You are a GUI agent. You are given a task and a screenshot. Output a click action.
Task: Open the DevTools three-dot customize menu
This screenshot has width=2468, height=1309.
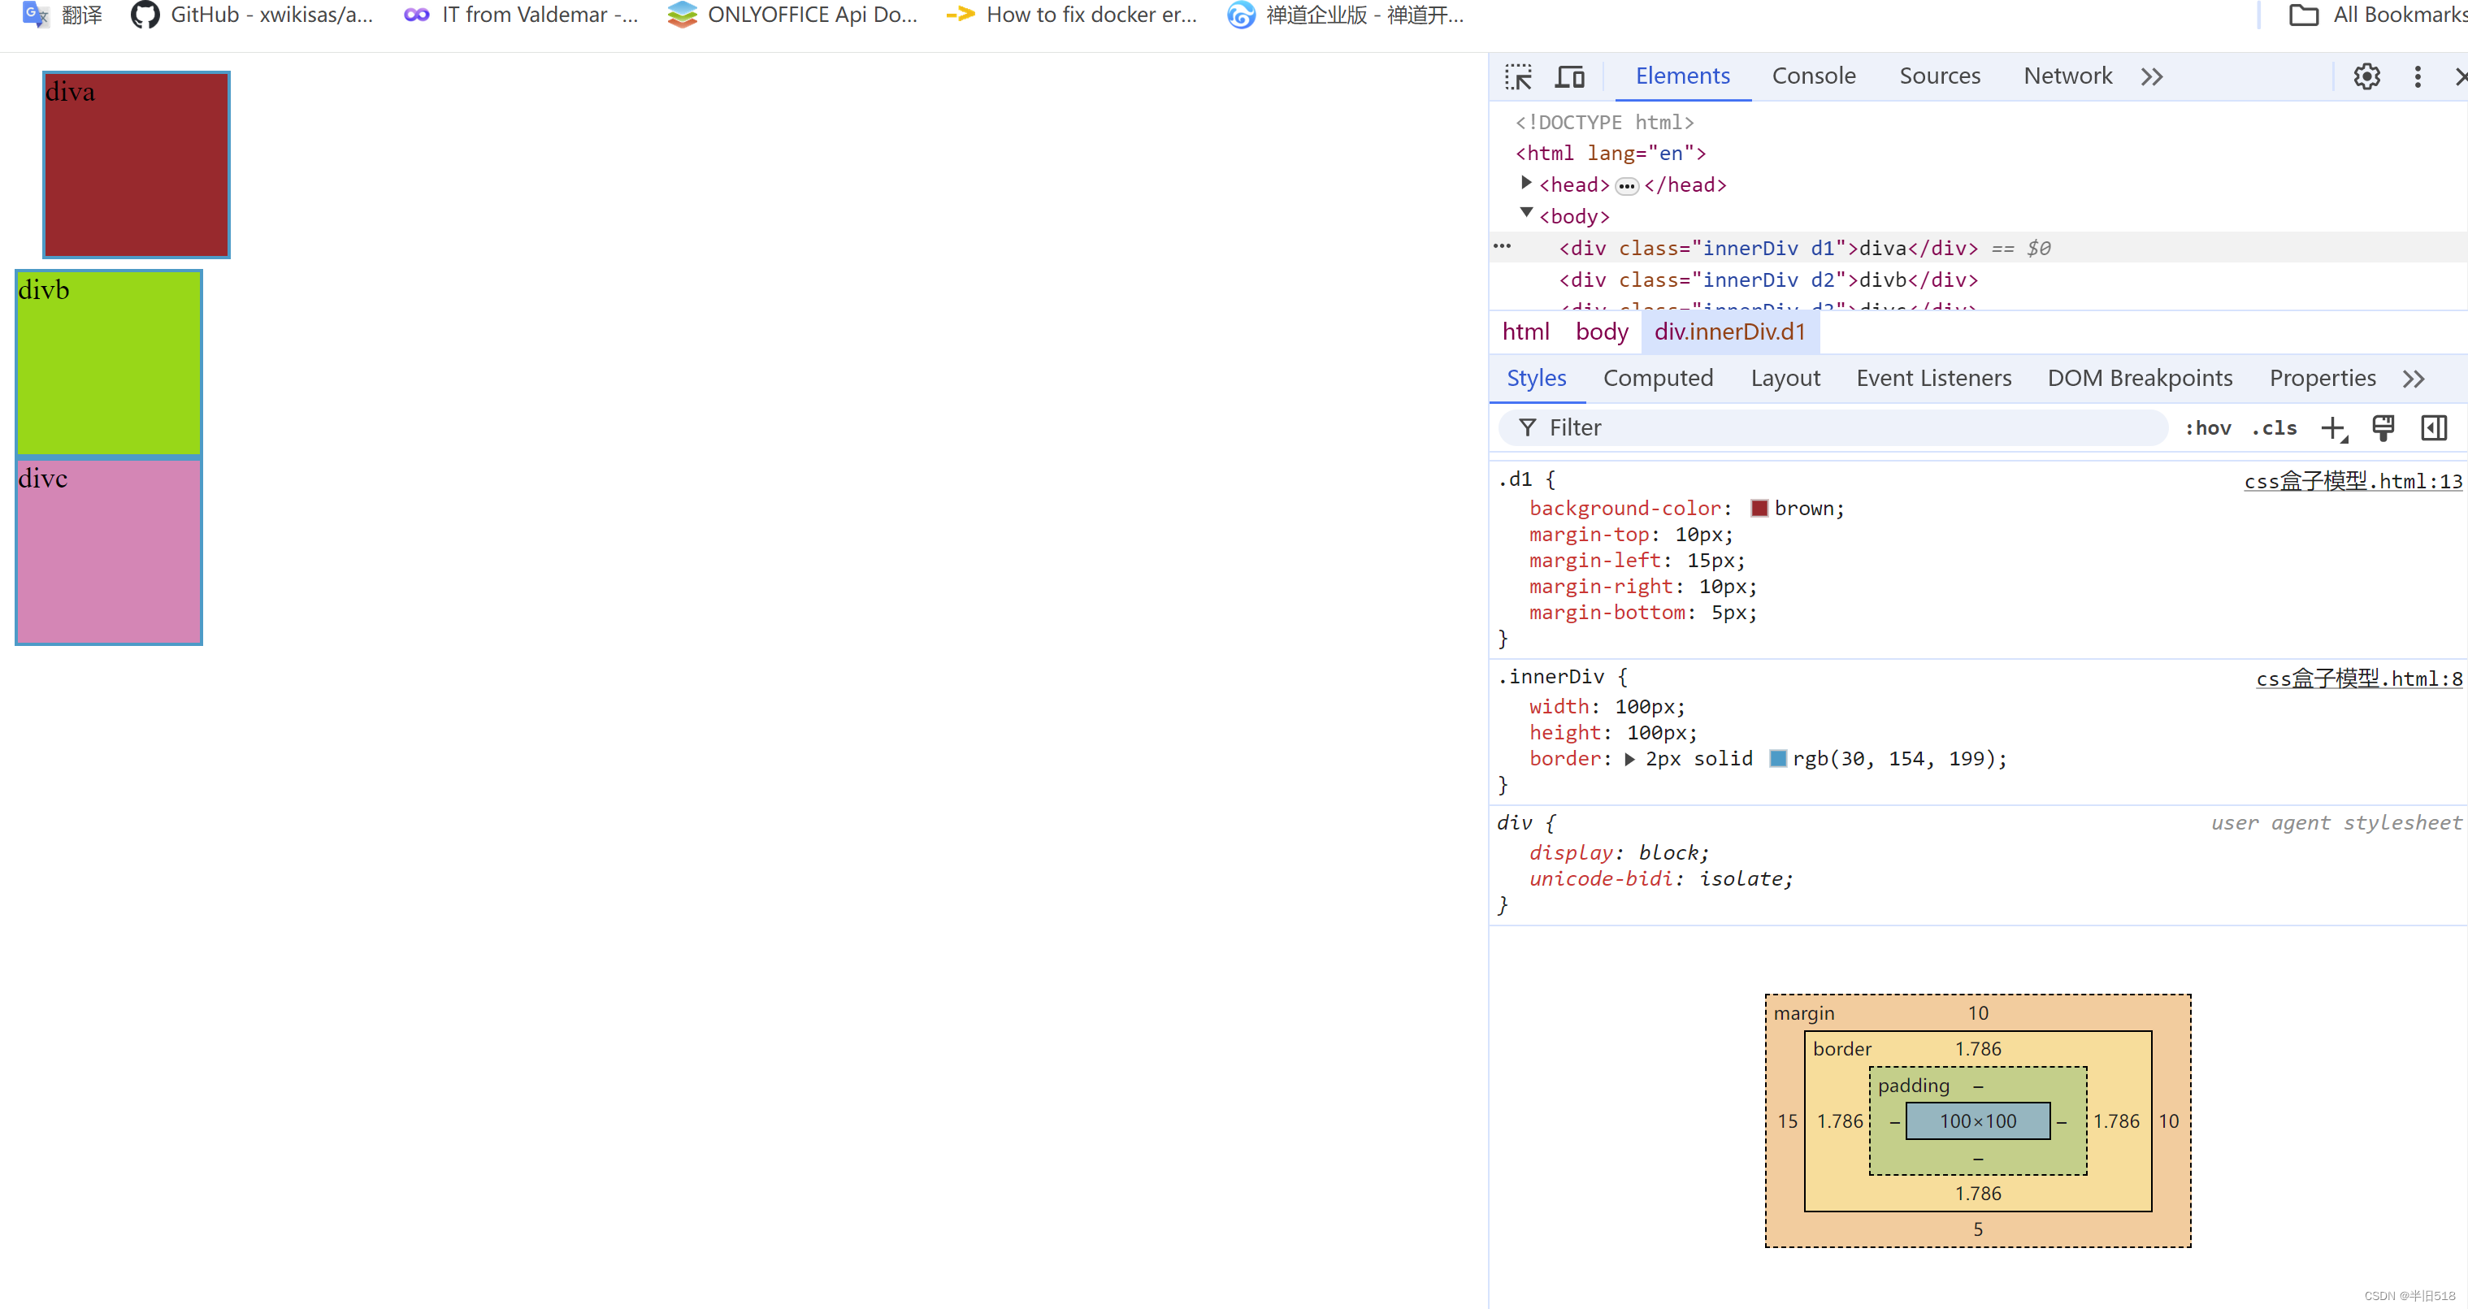coord(2418,76)
